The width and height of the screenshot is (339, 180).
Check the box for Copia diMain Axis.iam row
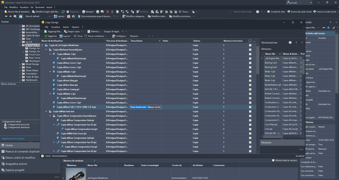tap(250, 111)
